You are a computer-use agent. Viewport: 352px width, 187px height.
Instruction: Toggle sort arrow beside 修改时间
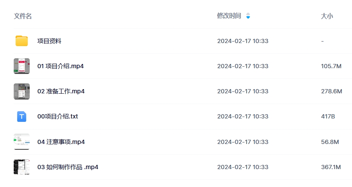248,16
